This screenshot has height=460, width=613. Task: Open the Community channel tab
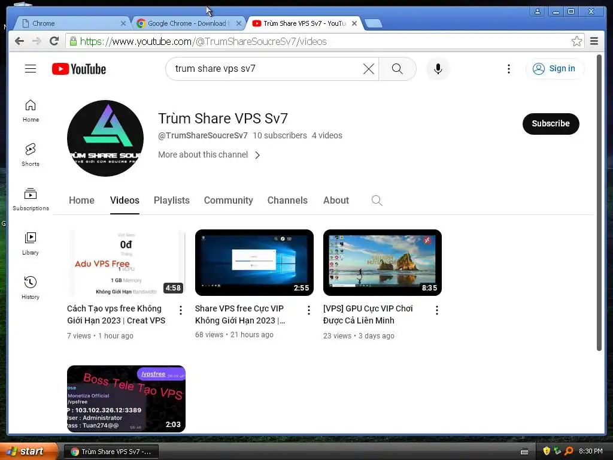[x=228, y=200]
